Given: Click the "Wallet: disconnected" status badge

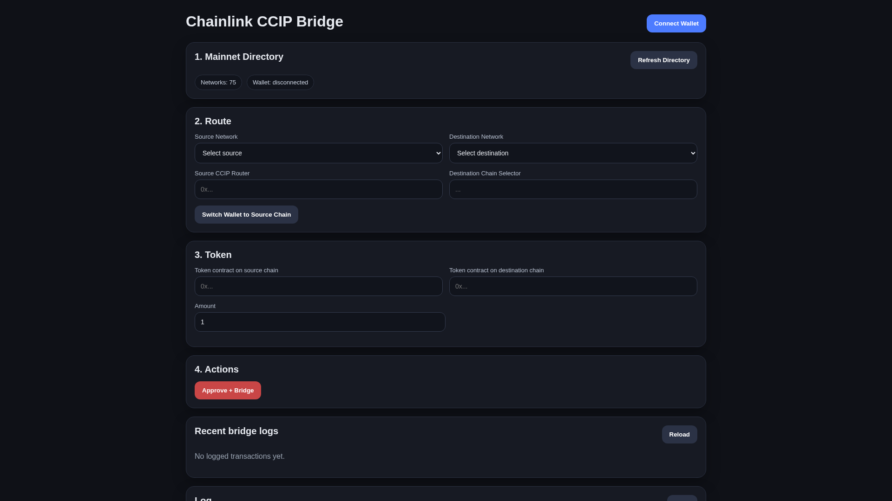Looking at the screenshot, I should tap(280, 83).
